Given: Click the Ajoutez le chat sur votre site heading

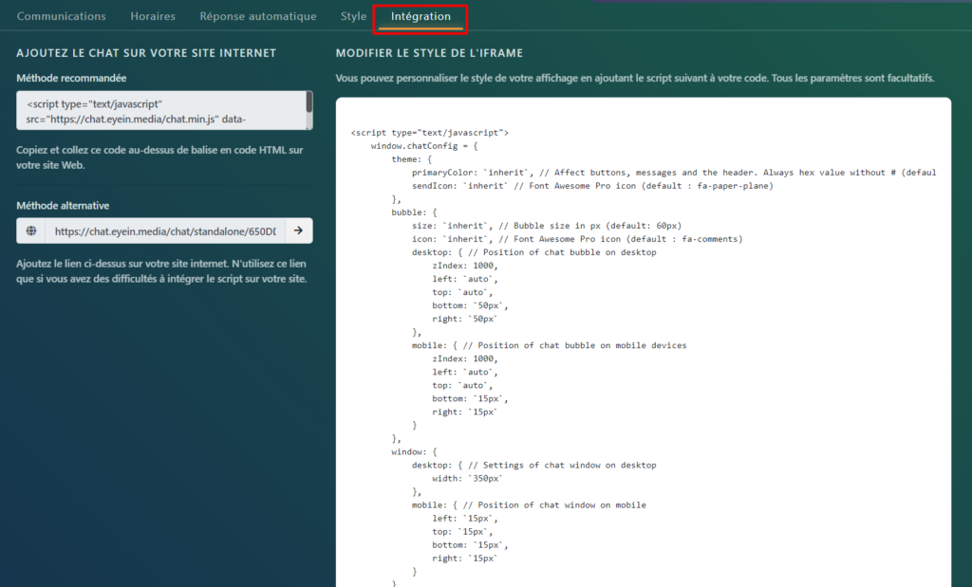Looking at the screenshot, I should pos(146,53).
